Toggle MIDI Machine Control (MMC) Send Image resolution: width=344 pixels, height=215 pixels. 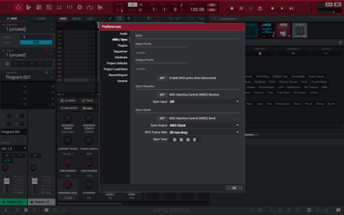tap(162, 118)
